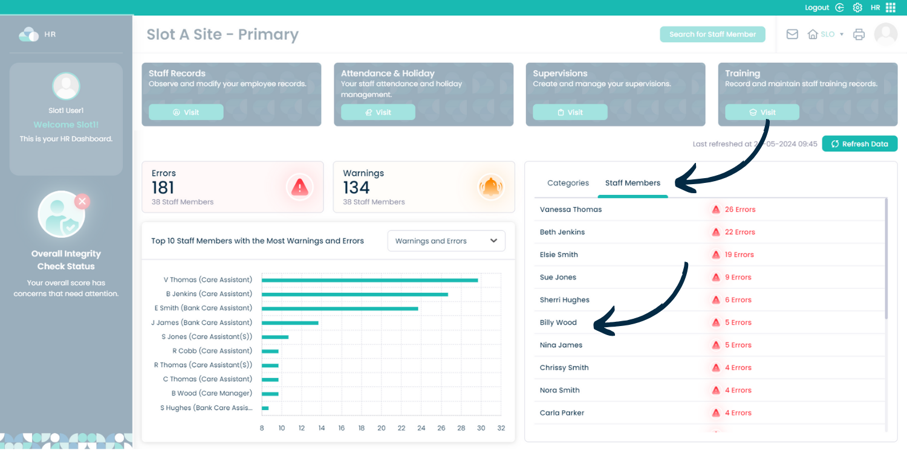Click the Search for Staff Member field
Image resolution: width=907 pixels, height=451 pixels.
(x=712, y=34)
